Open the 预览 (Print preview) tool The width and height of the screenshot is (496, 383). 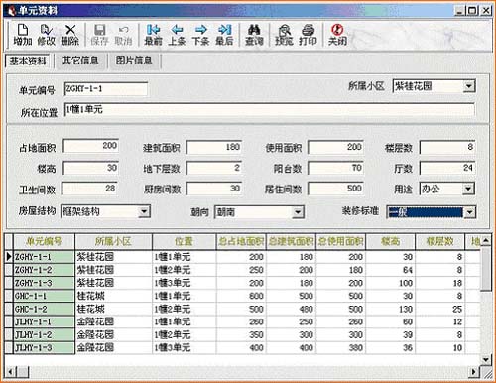(284, 35)
